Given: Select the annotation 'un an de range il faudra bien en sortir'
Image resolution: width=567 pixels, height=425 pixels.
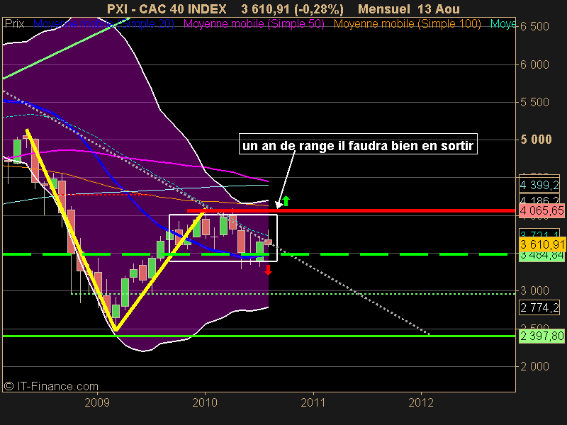Looking at the screenshot, I should pos(358,144).
